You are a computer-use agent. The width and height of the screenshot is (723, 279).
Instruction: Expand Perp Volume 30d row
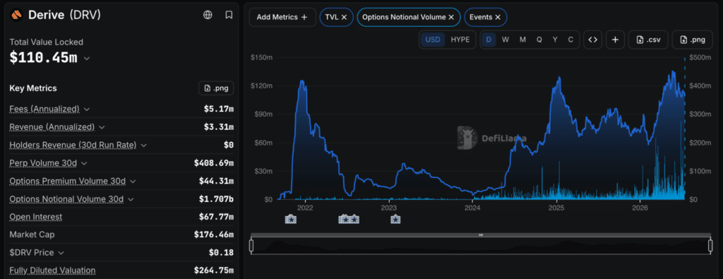pyautogui.click(x=83, y=163)
